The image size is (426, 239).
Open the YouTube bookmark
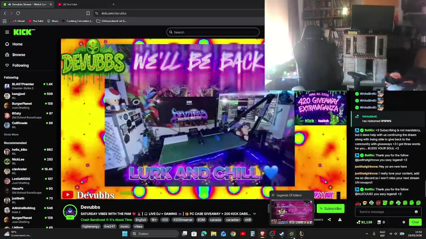[x=36, y=21]
